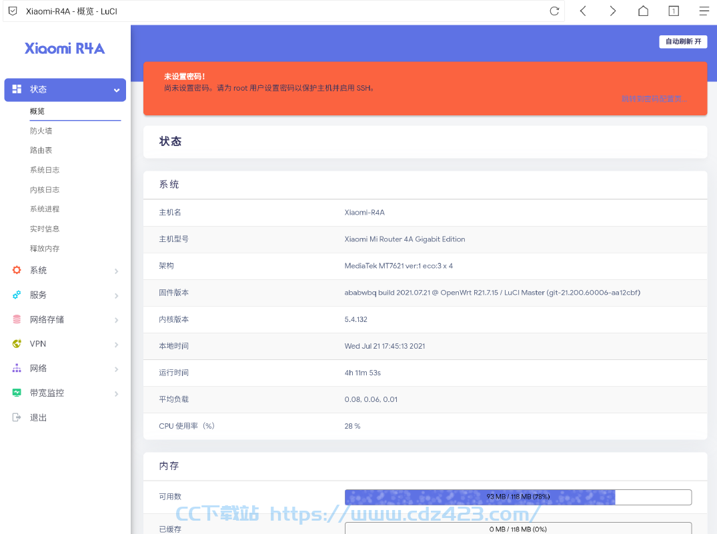The image size is (717, 534).
Task: Open the 释放内存 submenu item
Action: click(45, 248)
